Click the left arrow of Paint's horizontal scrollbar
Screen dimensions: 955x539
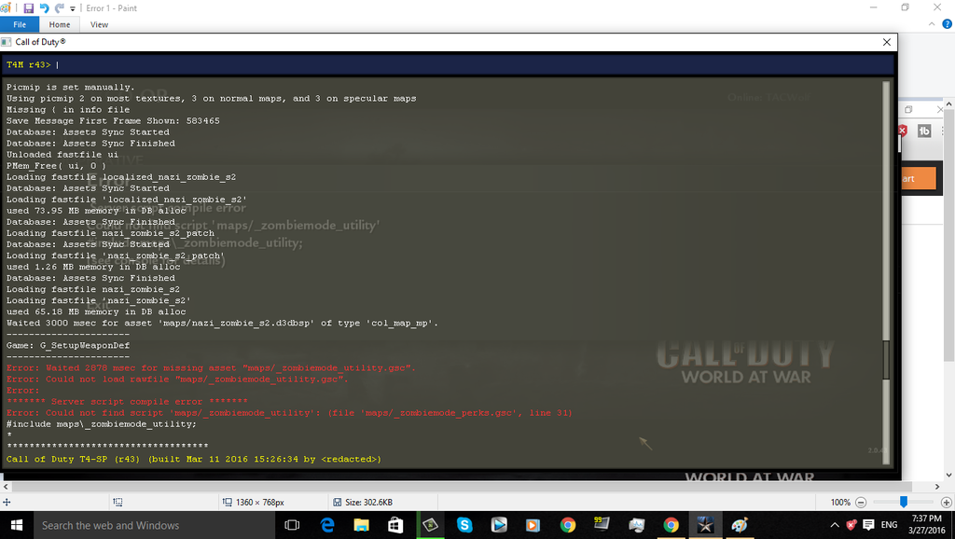(x=6, y=486)
